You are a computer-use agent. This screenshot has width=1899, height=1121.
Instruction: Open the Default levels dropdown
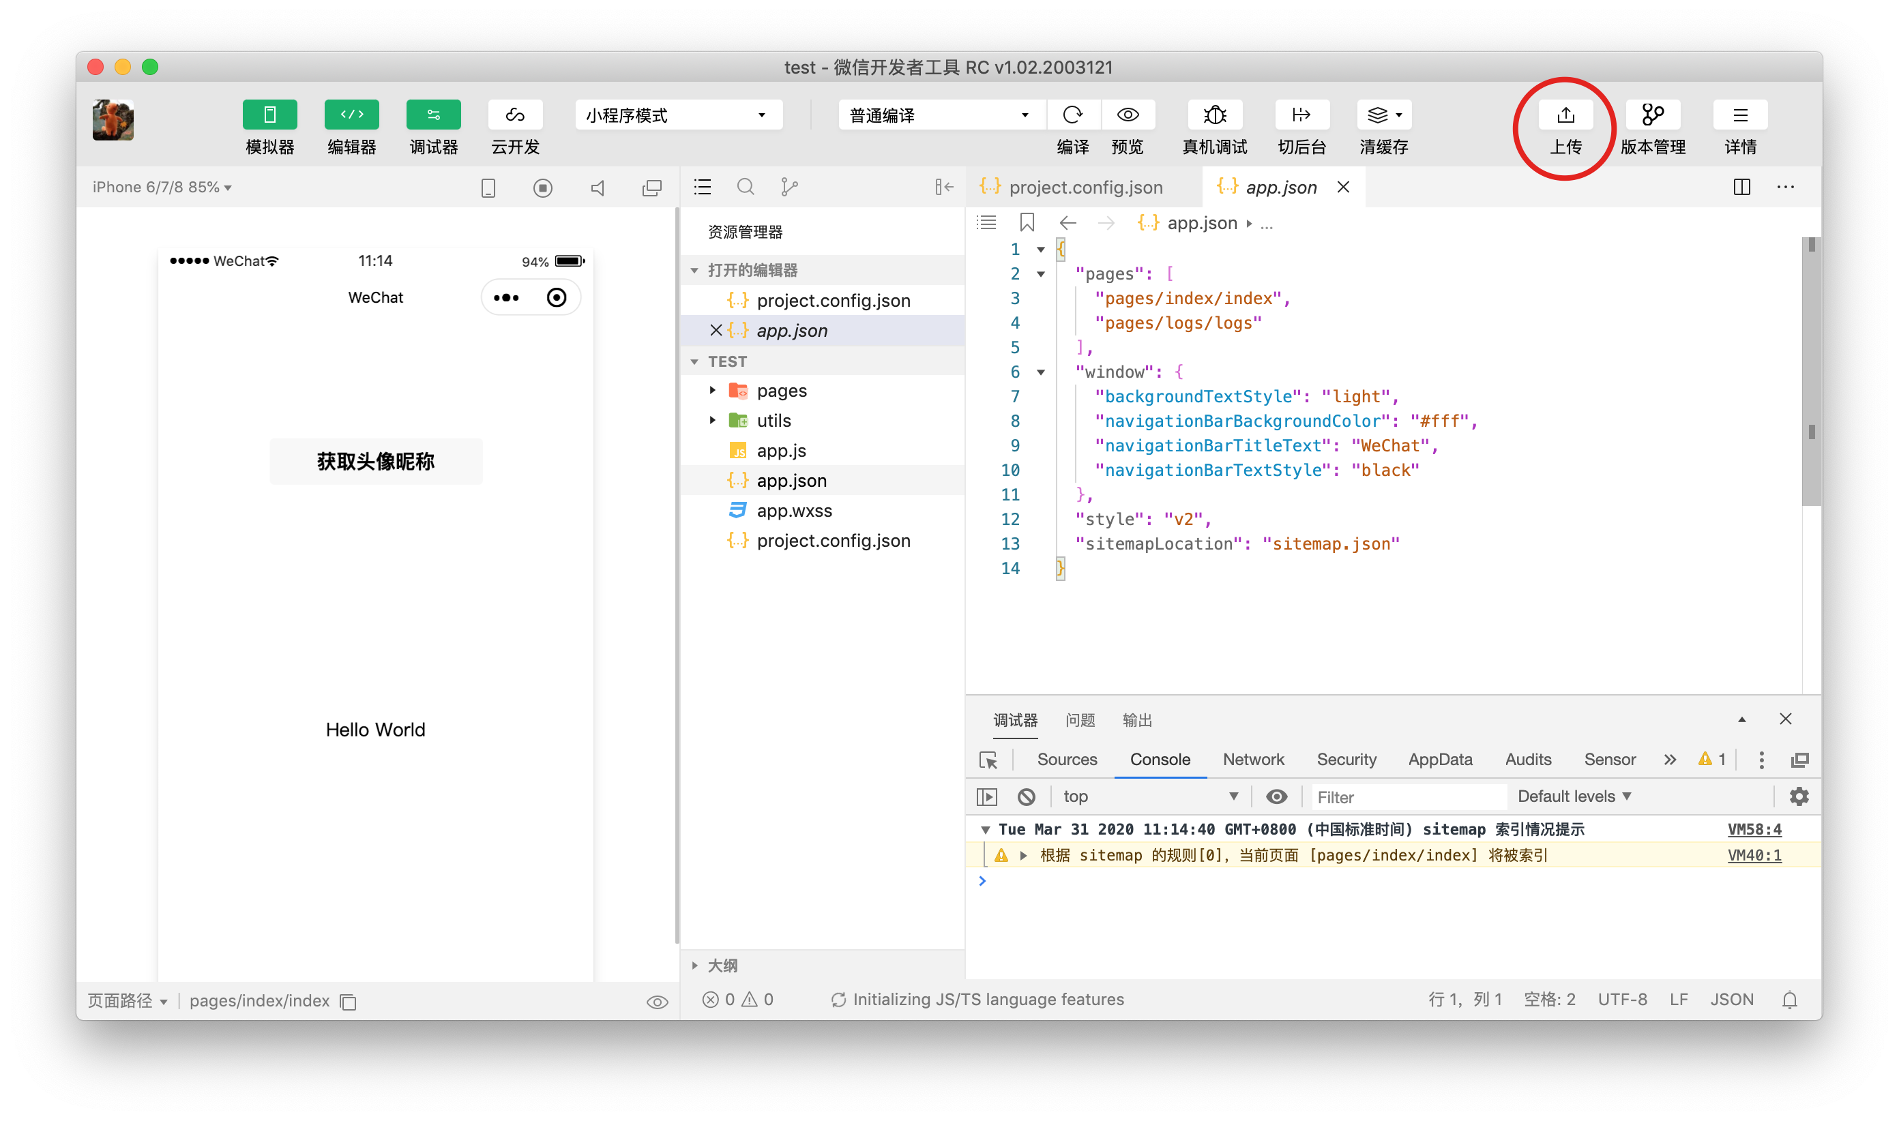(1574, 796)
